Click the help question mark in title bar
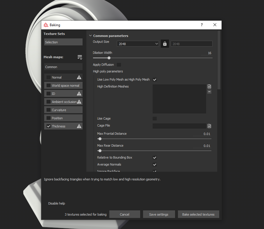This screenshot has height=229, width=264. click(x=202, y=25)
